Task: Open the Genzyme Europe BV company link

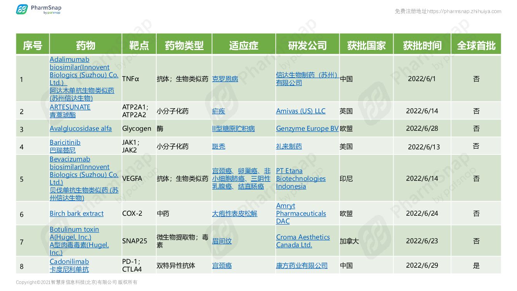Action: pos(307,128)
